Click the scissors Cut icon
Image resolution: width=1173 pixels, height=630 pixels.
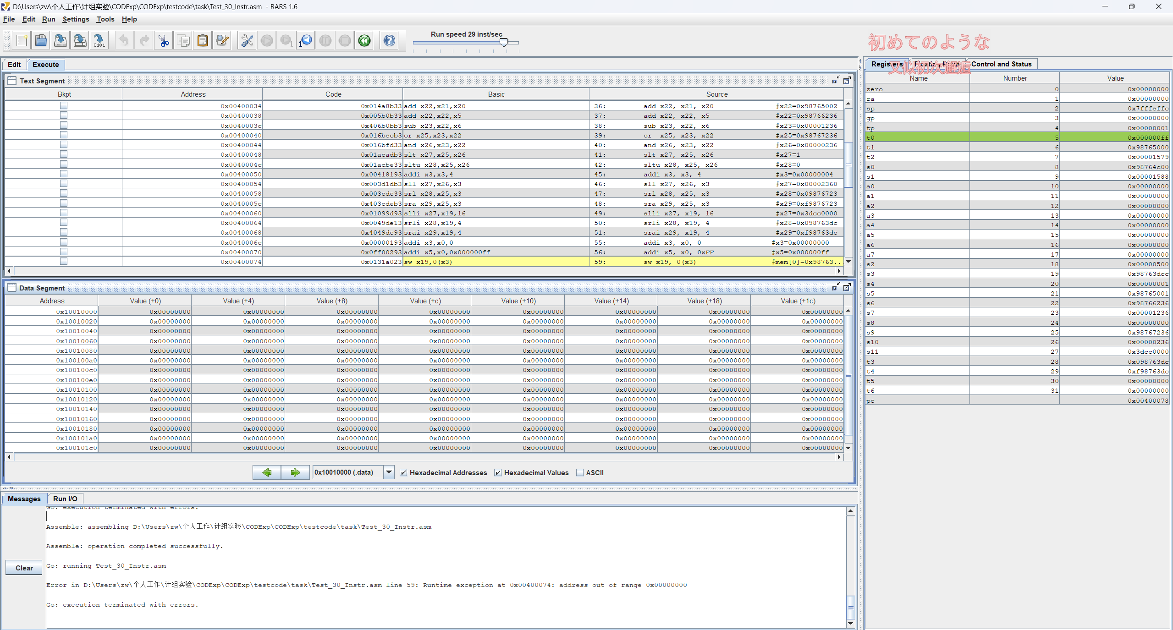pos(164,41)
